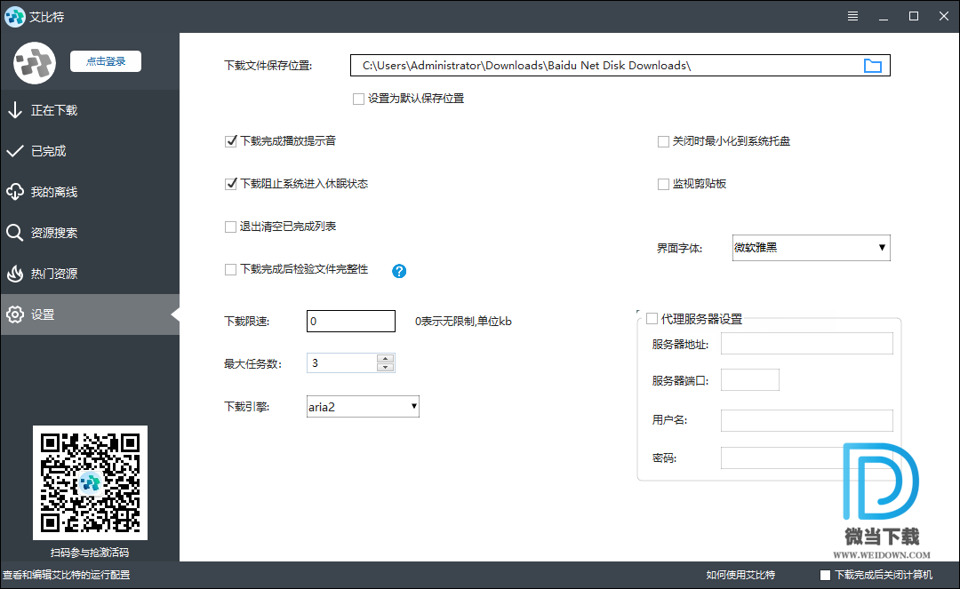The height and width of the screenshot is (589, 960).
Task: Click the 服务器地址 input field
Action: pos(807,344)
